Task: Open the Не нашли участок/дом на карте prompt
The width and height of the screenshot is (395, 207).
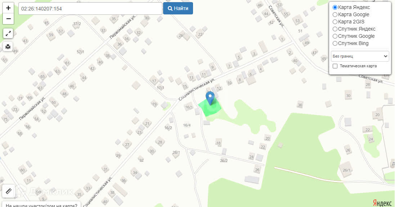Action: pyautogui.click(x=41, y=204)
